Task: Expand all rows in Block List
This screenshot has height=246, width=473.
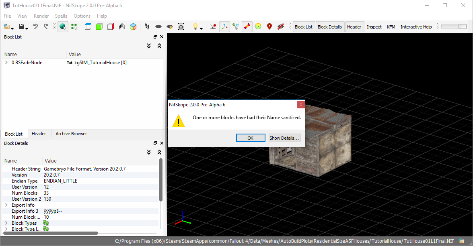Action: click(149, 46)
